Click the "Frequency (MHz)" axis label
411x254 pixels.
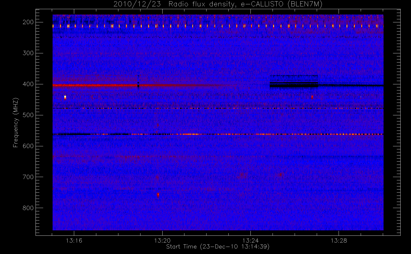tap(16, 122)
